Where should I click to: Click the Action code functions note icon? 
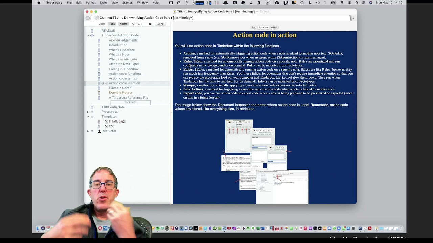click(x=99, y=74)
